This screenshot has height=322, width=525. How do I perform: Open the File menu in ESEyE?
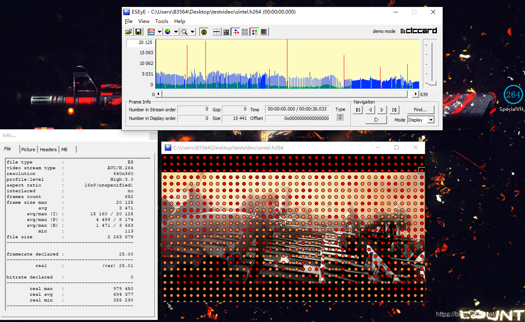coord(128,21)
